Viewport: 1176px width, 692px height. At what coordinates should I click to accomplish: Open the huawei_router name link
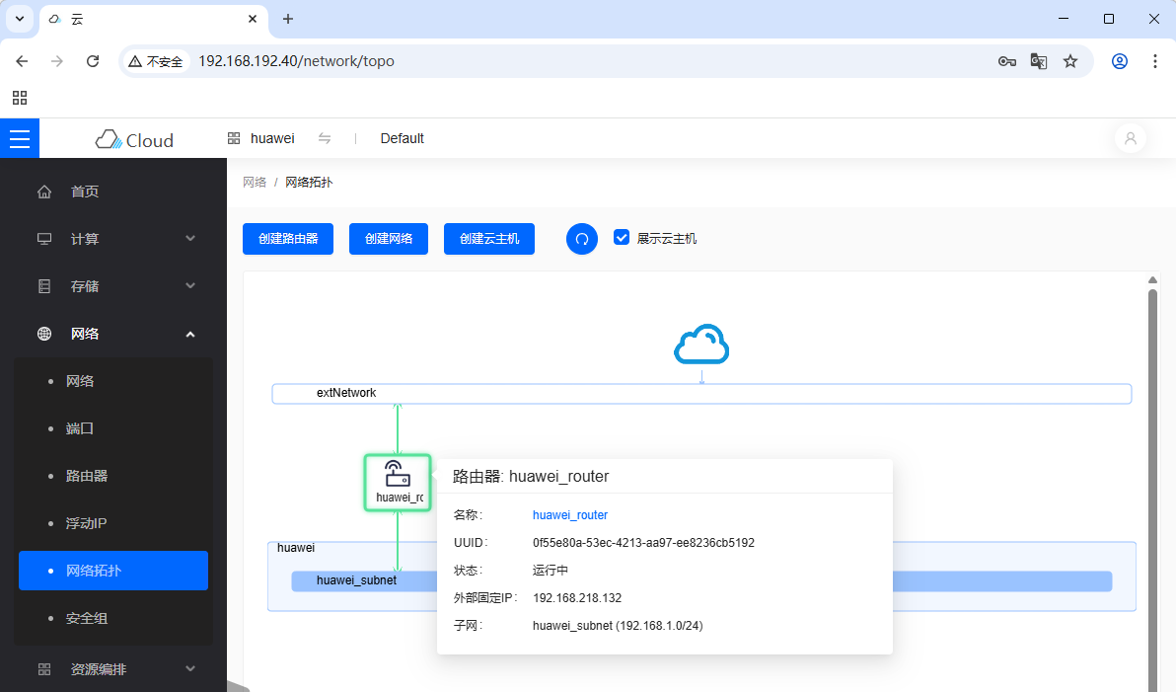pyautogui.click(x=570, y=515)
